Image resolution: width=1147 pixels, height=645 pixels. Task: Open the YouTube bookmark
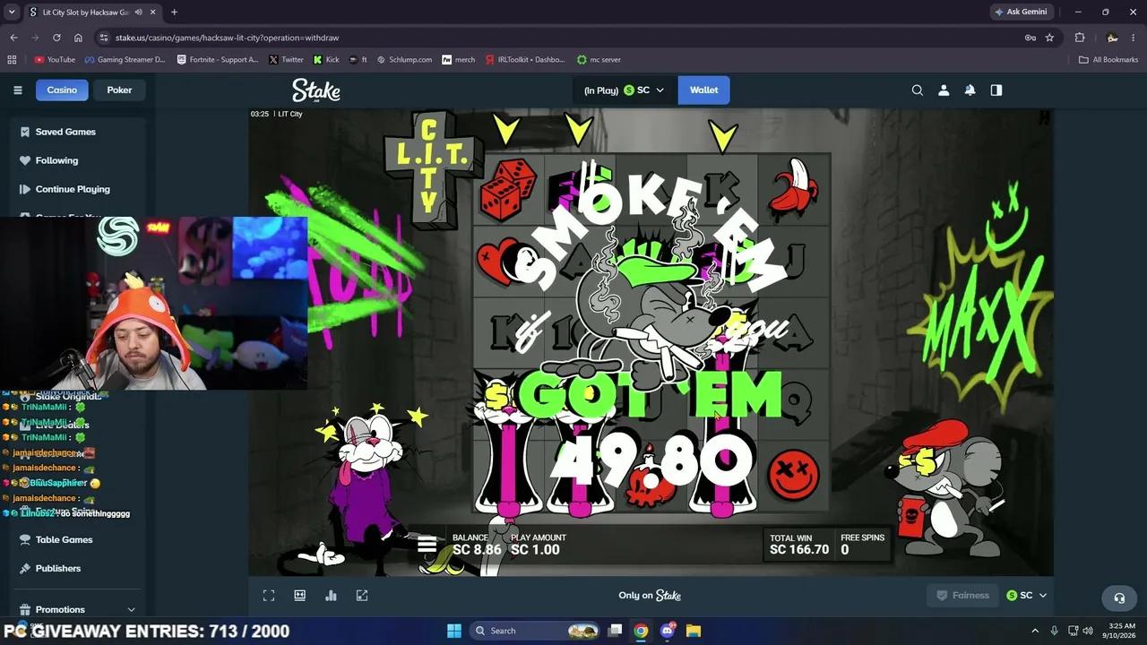coord(54,59)
